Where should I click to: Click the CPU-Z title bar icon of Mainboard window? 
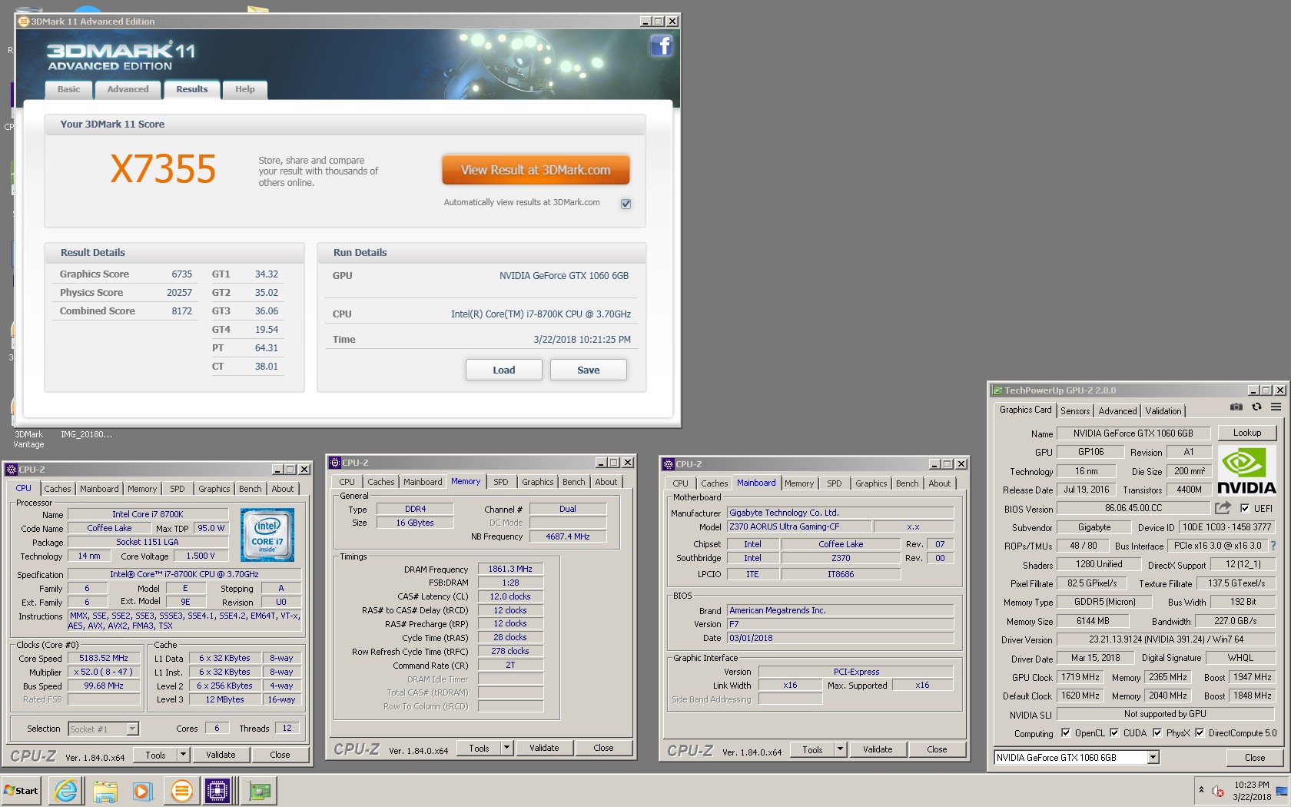[x=668, y=464]
